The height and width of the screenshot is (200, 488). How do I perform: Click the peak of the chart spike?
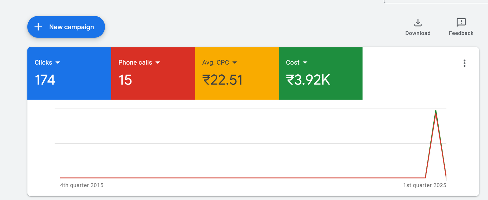tap(436, 111)
